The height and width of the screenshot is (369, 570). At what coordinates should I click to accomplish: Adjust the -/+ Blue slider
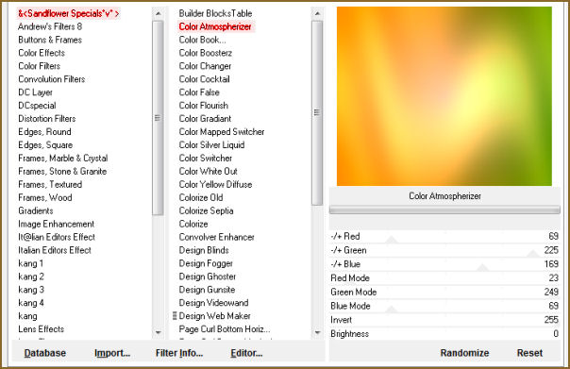point(444,264)
